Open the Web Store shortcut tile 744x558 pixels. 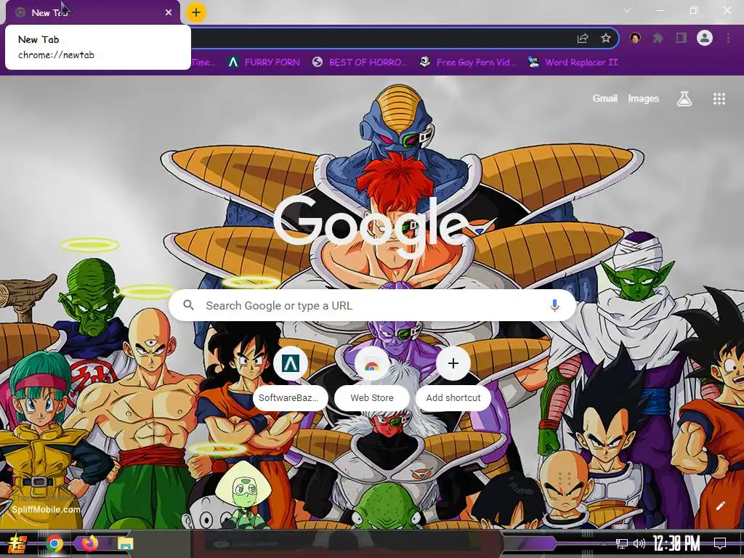pyautogui.click(x=372, y=378)
